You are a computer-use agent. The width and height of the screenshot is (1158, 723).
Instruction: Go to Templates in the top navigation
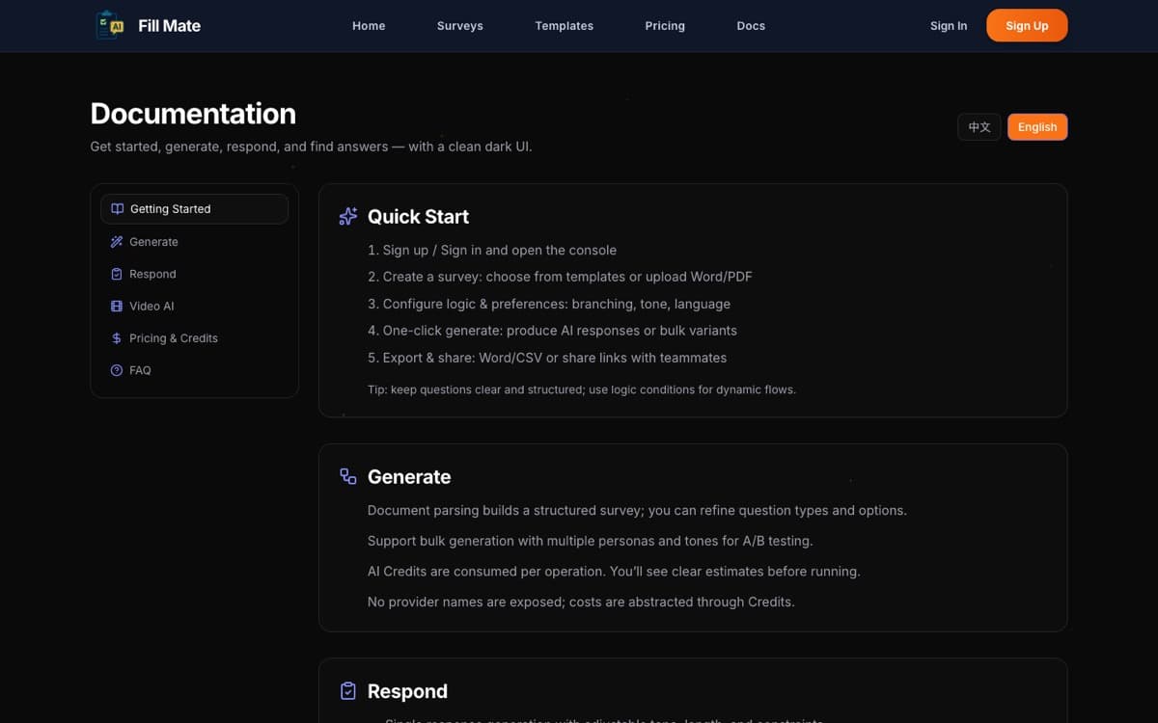565,26
